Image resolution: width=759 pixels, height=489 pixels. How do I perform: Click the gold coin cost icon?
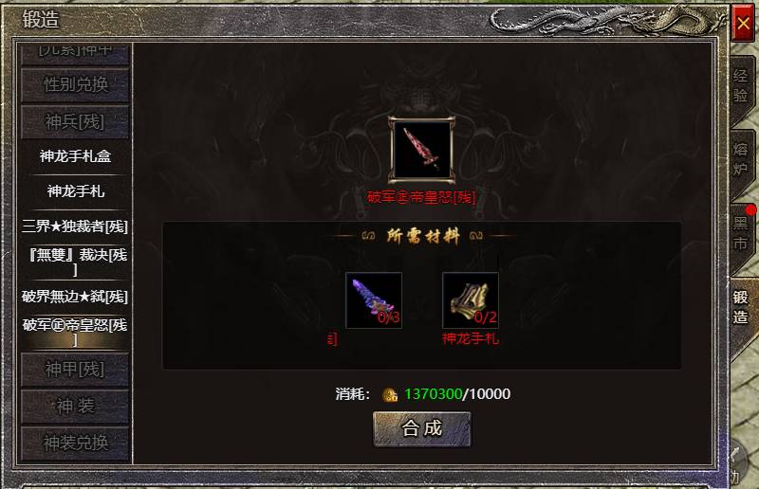coord(390,394)
